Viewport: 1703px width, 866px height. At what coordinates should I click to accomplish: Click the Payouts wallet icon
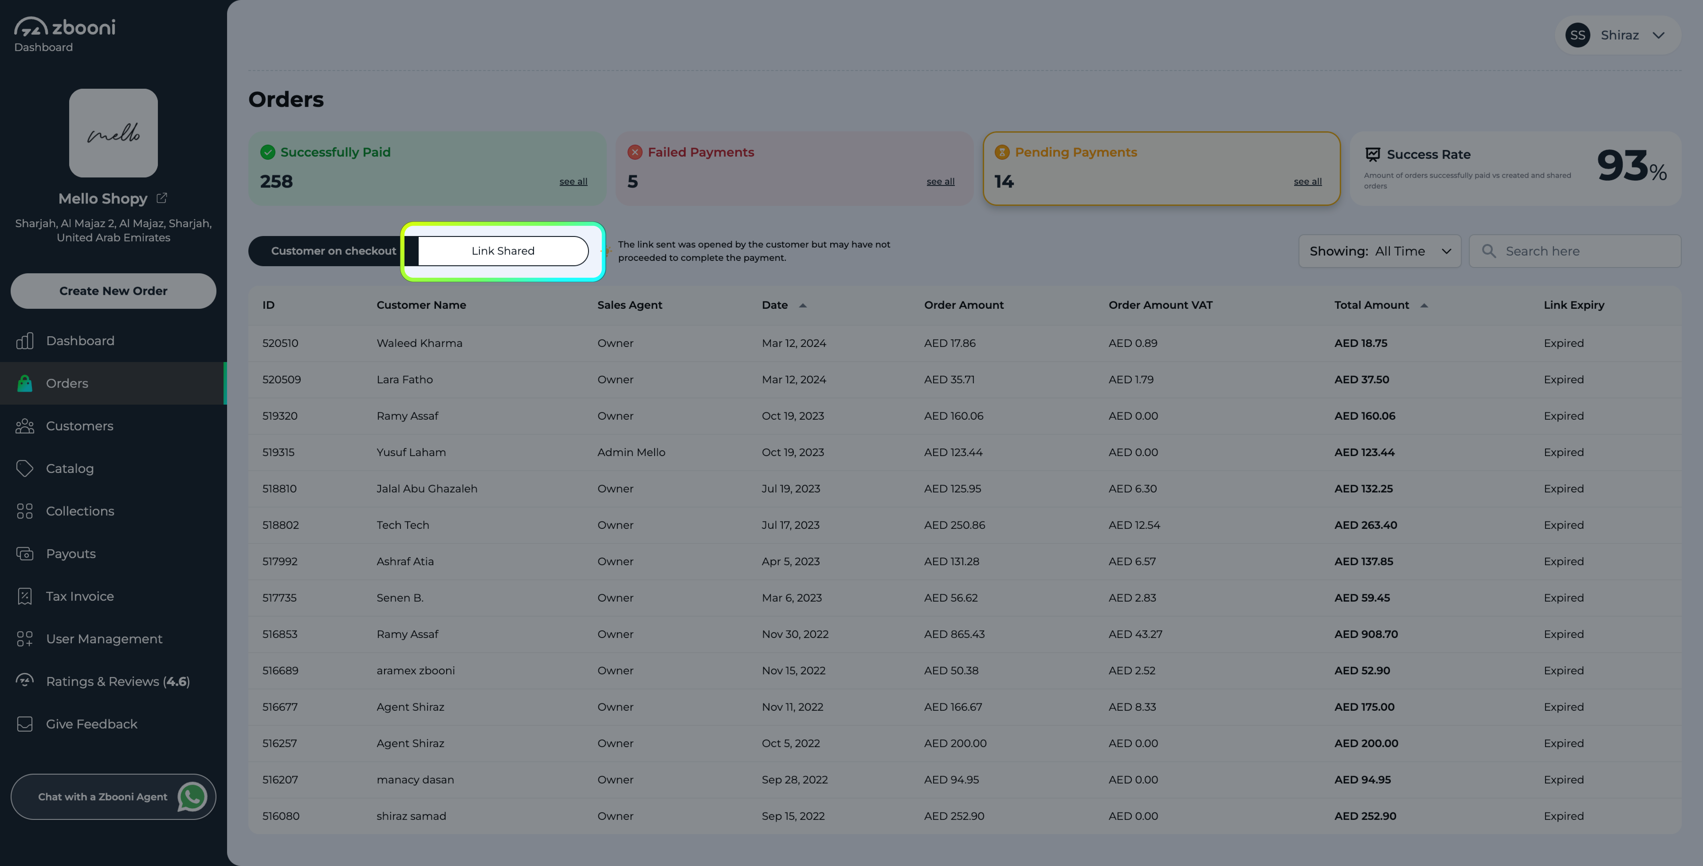coord(25,554)
